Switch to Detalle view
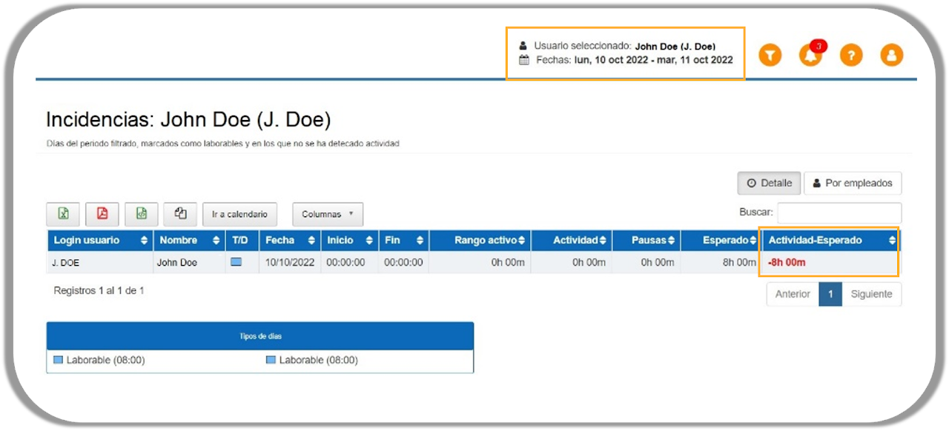 (769, 183)
